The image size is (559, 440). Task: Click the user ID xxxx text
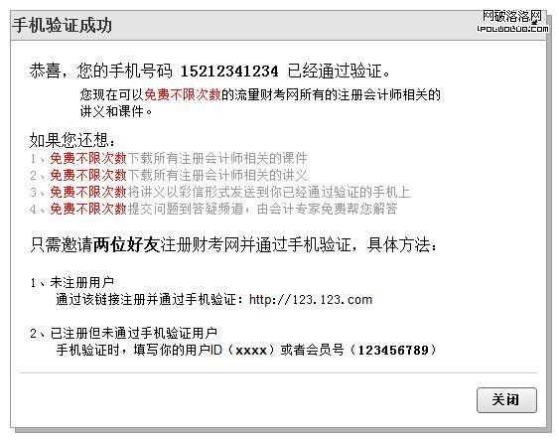[251, 351]
